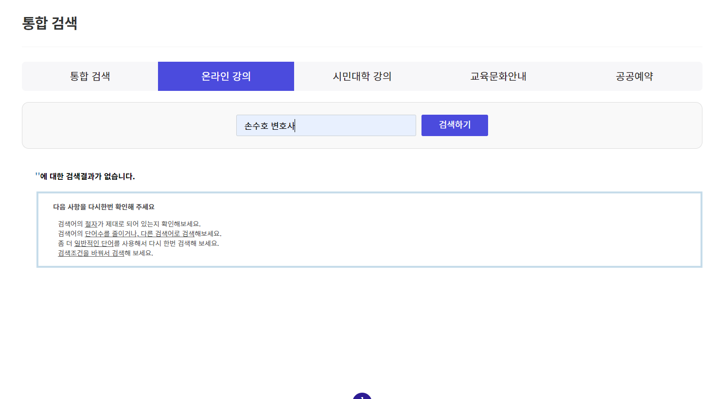This screenshot has height=399, width=719.
Task: Select the 온라인 강의 tab
Action: click(226, 76)
